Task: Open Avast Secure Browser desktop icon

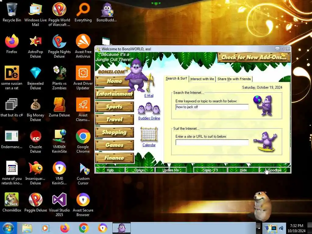Action: tap(83, 204)
